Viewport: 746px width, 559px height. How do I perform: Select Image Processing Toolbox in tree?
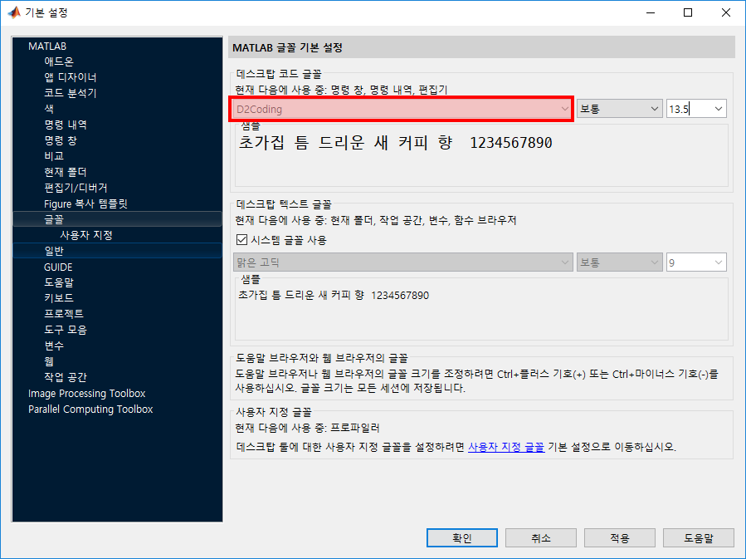point(86,394)
